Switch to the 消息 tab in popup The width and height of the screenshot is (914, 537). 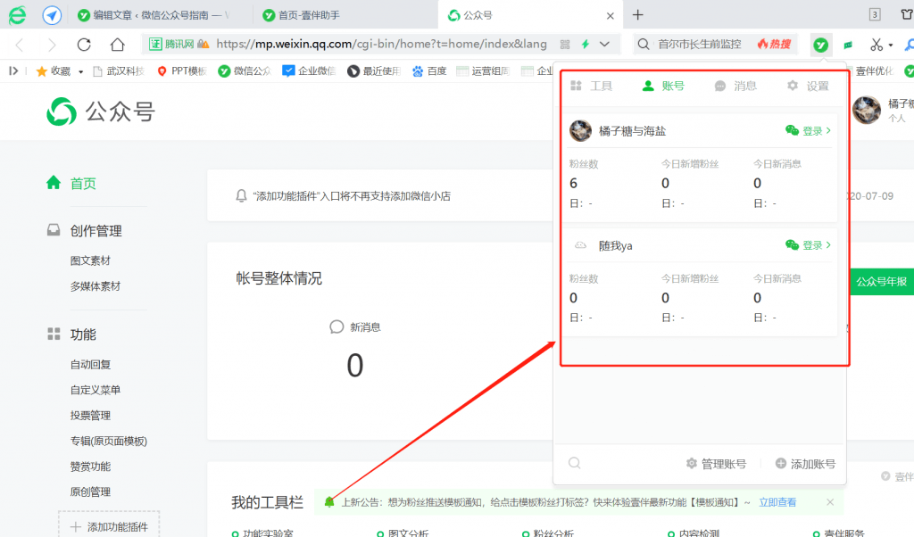735,86
